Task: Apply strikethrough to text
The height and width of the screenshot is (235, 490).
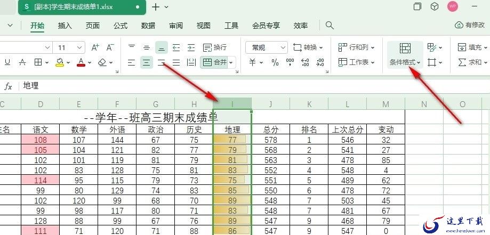Action: 22,62
